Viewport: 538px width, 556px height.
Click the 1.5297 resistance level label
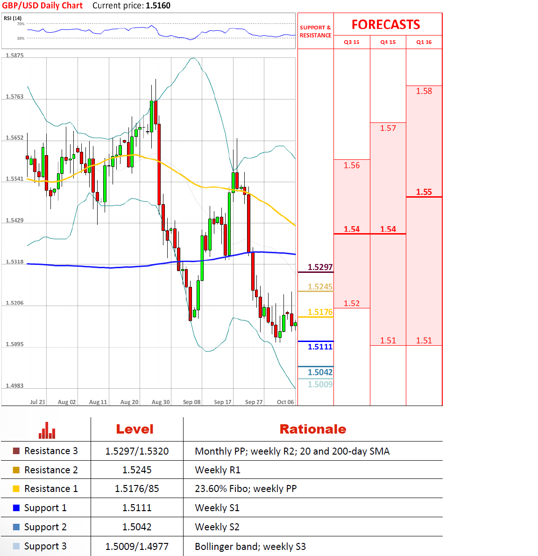320,267
